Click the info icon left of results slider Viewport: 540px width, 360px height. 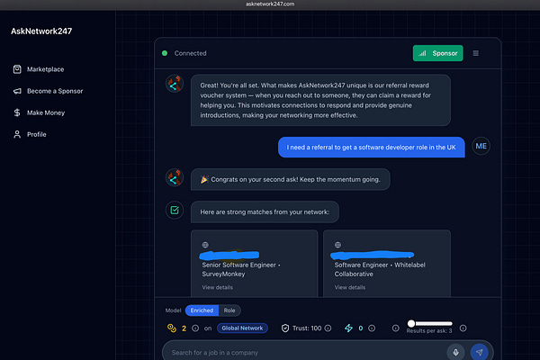[396, 328]
